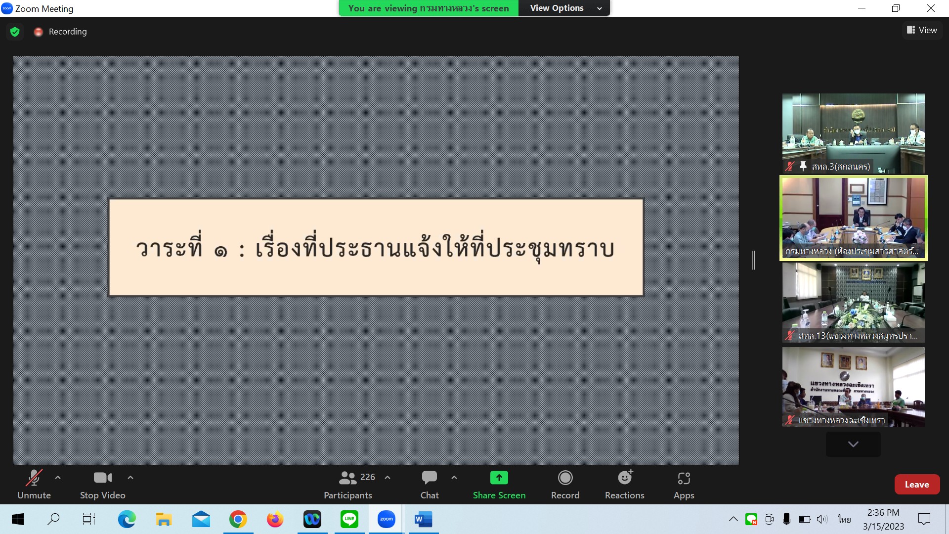Open the Participants panel
949x534 pixels.
tap(348, 485)
